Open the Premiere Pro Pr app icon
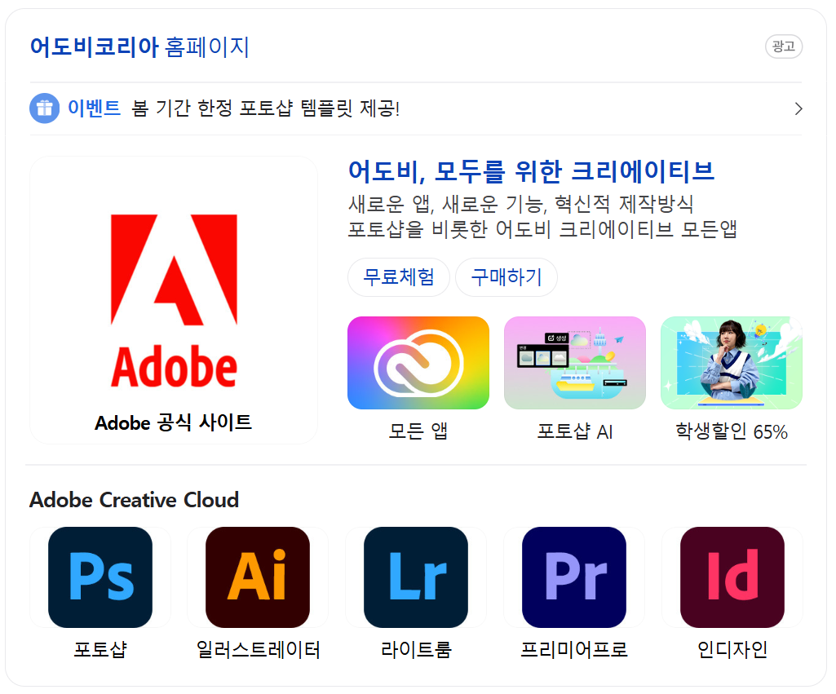This screenshot has height=694, width=836. [574, 577]
